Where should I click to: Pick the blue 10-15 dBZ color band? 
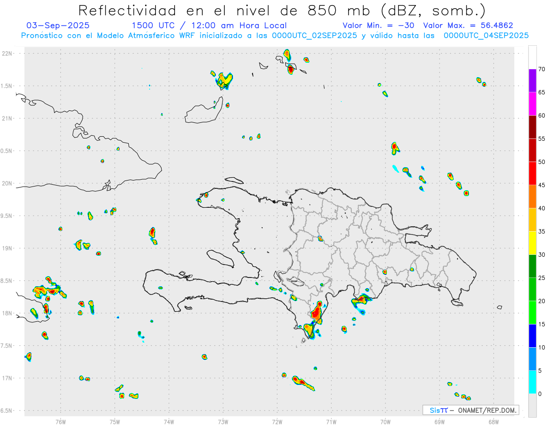click(532, 336)
